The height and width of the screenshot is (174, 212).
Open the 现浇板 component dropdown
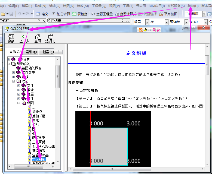coord(186,22)
